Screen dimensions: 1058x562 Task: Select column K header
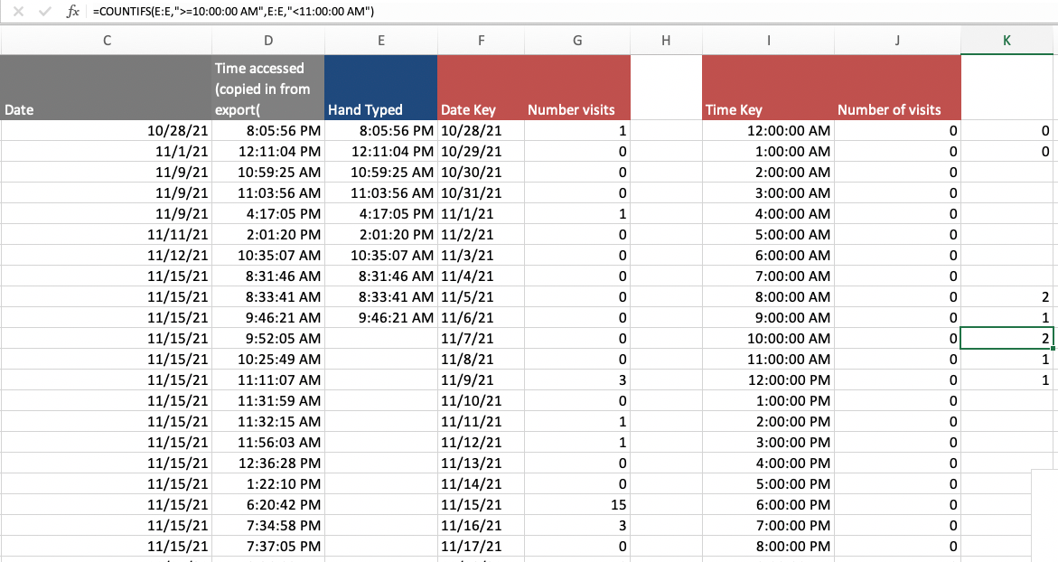point(1006,41)
